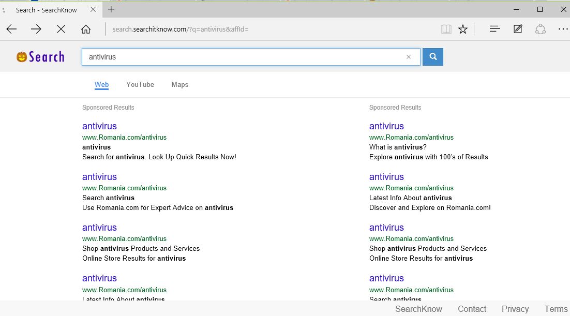Add page to favorites star icon
This screenshot has width=570, height=316.
click(x=463, y=29)
